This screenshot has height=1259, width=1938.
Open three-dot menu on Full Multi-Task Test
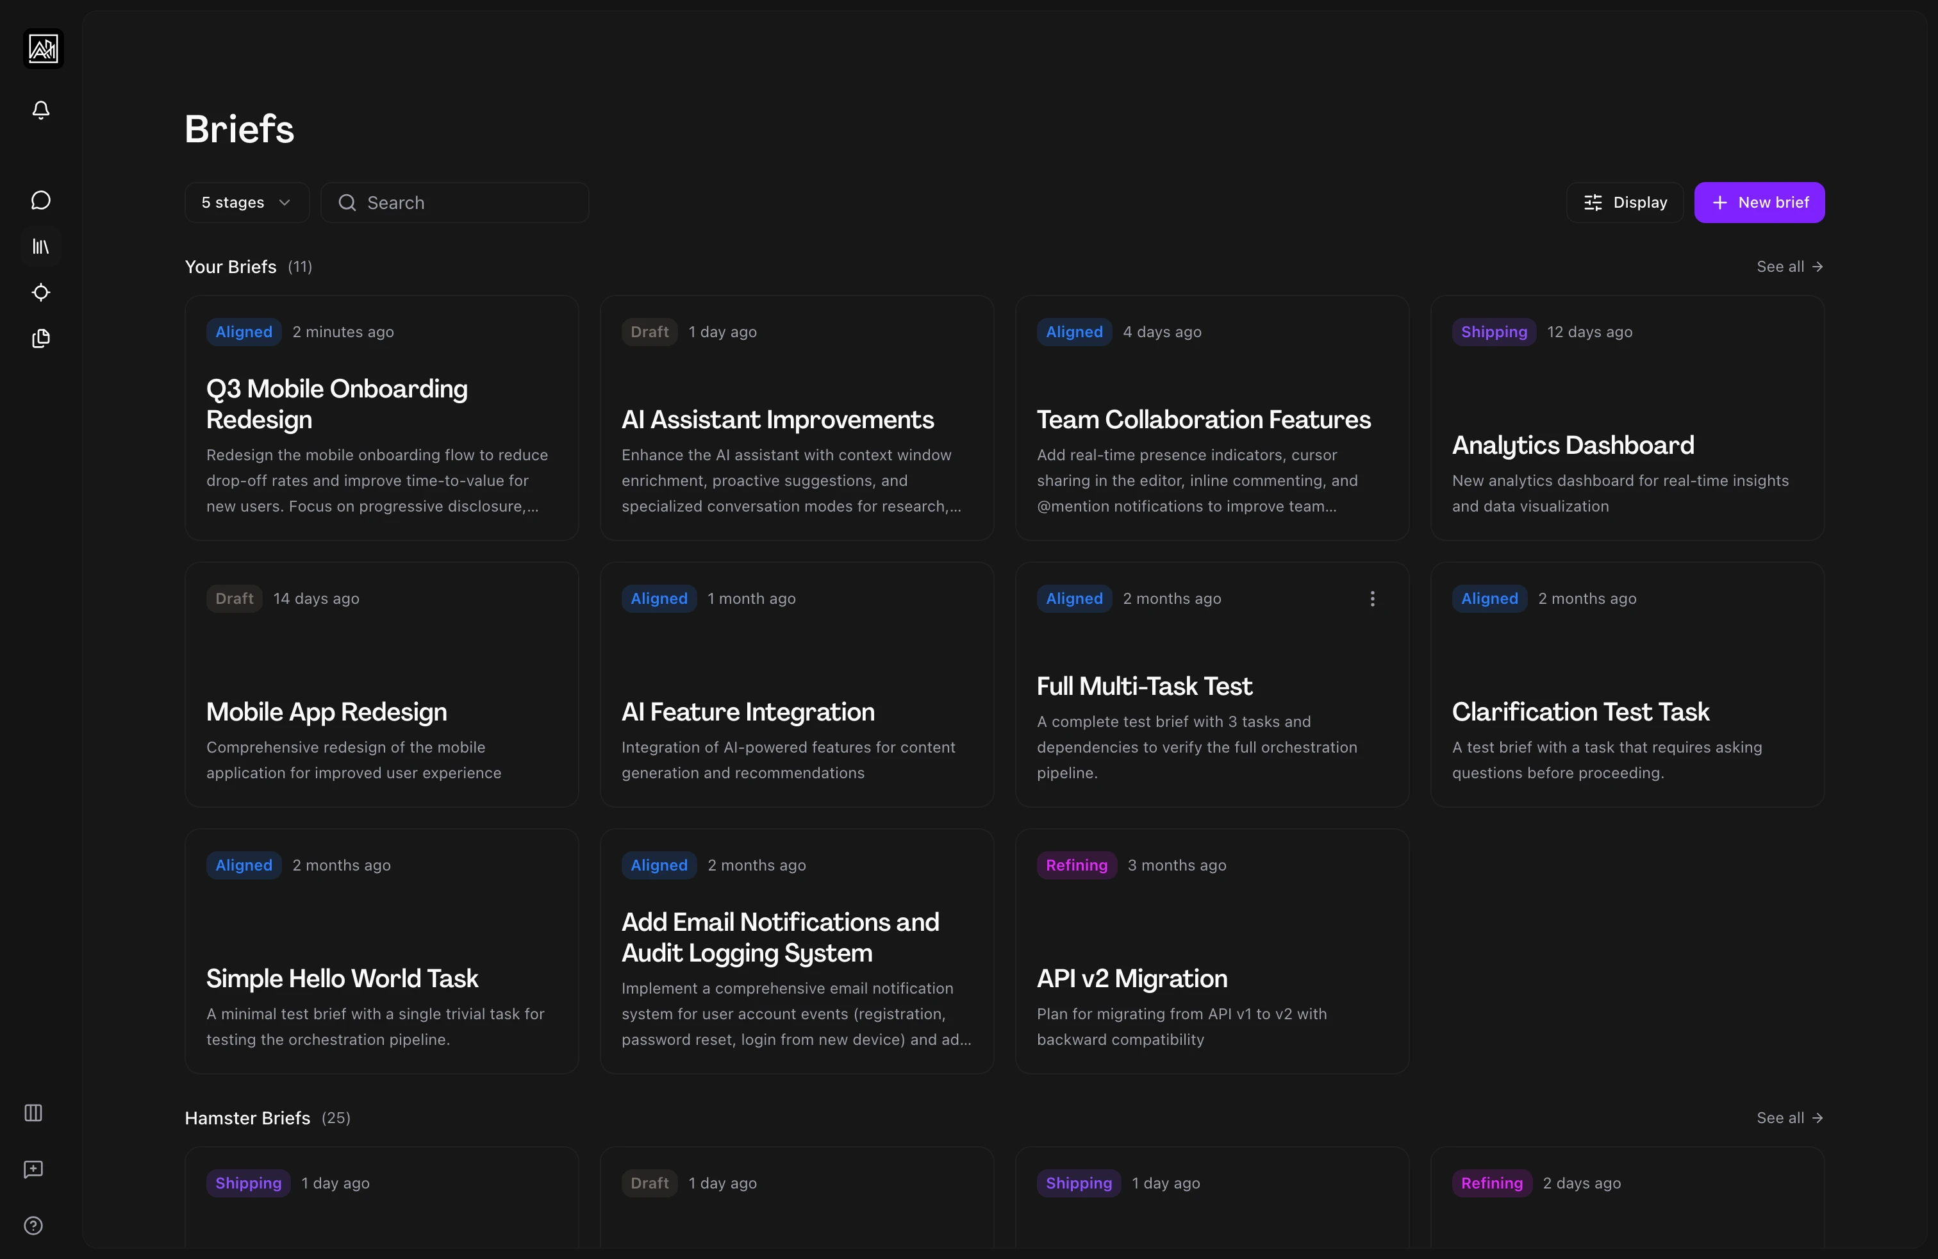tap(1372, 599)
